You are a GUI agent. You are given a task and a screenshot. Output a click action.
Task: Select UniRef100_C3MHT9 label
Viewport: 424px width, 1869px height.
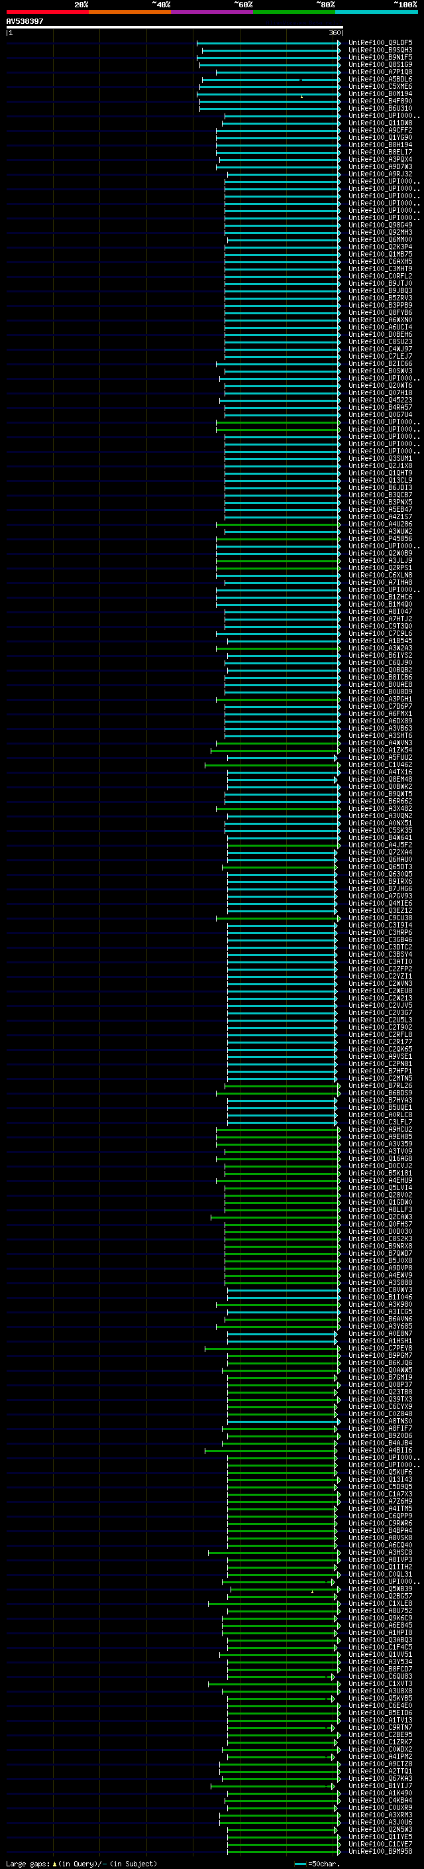380,269
